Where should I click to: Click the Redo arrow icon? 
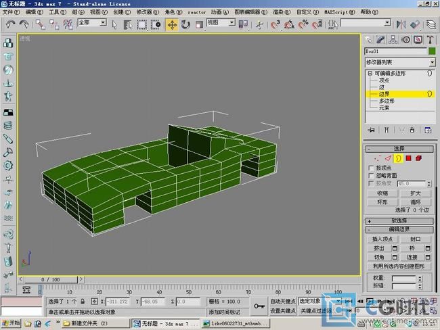24,24
